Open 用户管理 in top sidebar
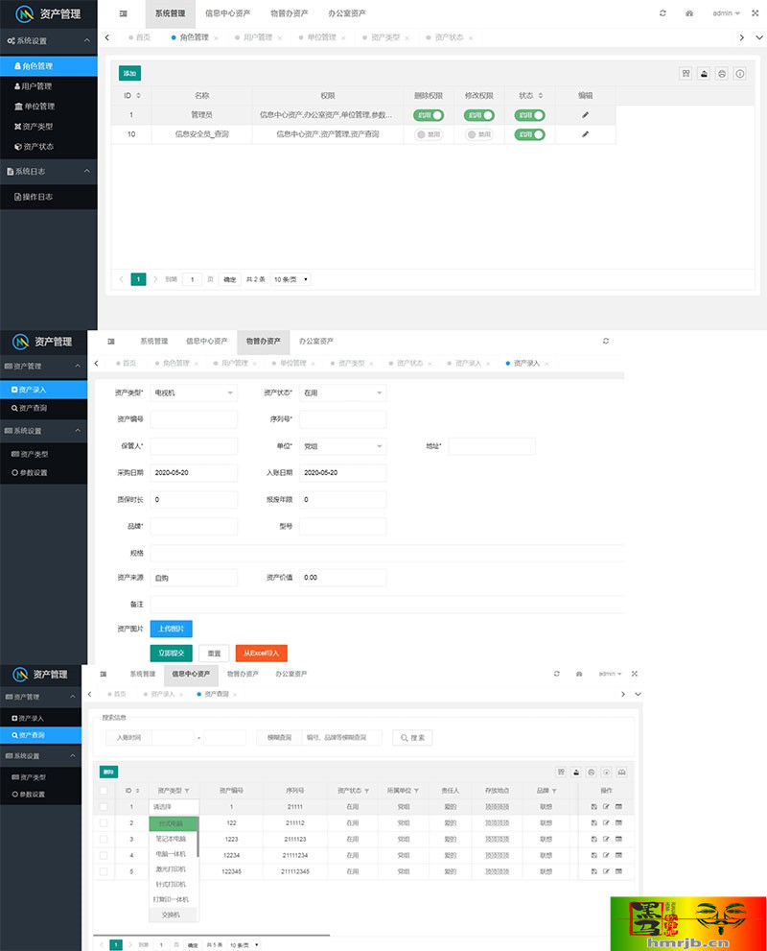767x951 pixels. [49, 86]
